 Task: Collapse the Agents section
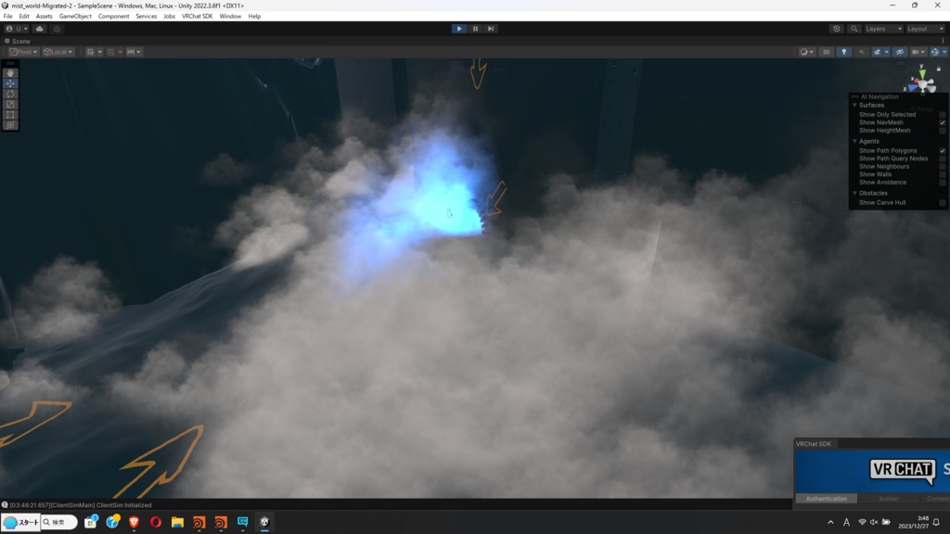tap(854, 141)
